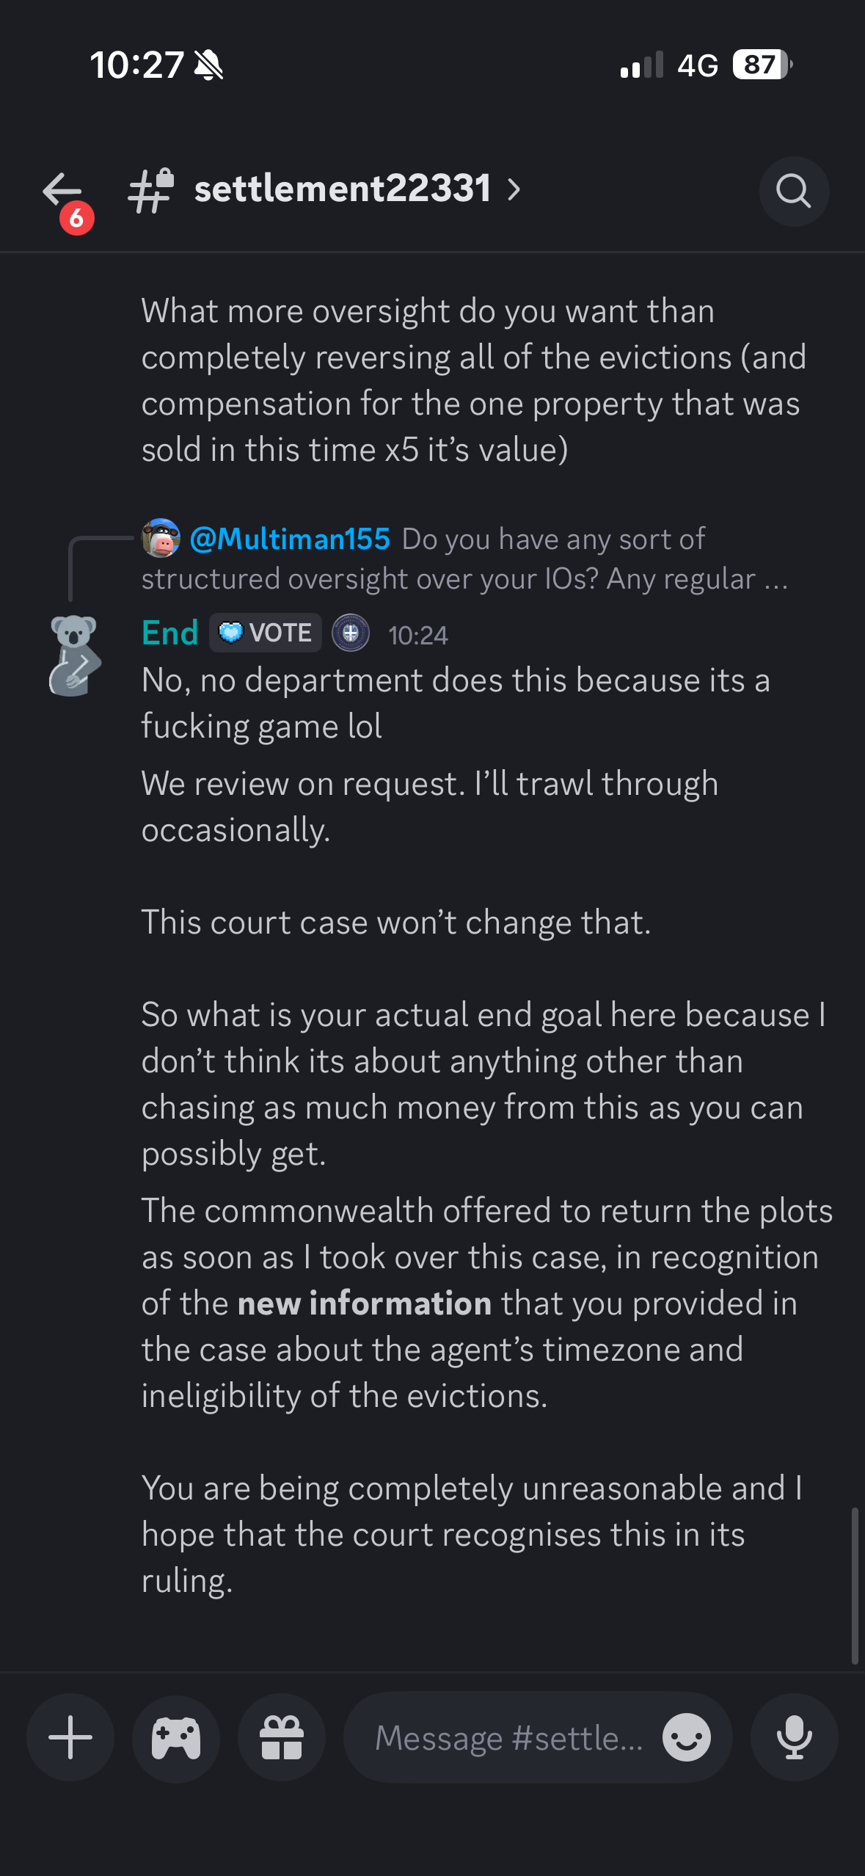Image resolution: width=865 pixels, height=1876 pixels.
Task: Expand settlement22331 channel details chevron
Action: pos(514,190)
